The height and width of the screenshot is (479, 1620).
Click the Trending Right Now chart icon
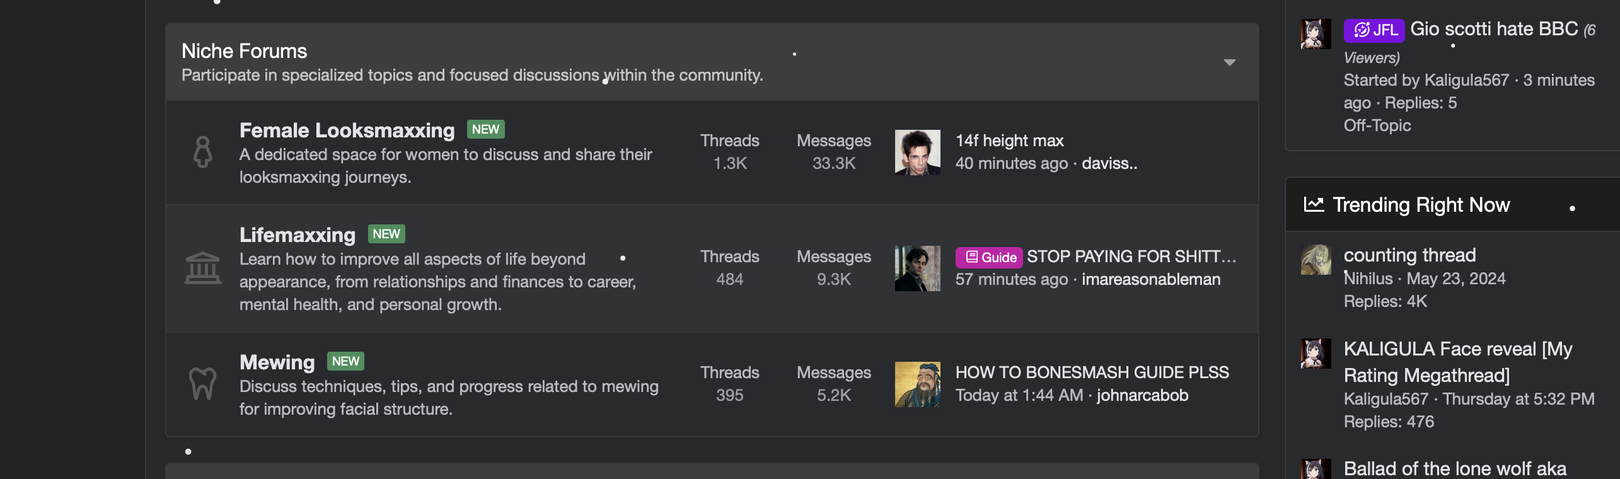coord(1314,204)
